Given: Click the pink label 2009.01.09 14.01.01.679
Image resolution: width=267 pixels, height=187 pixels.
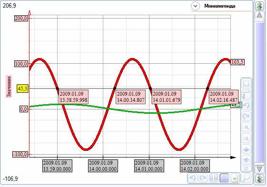Looking at the screenshot, I should 167,97.
